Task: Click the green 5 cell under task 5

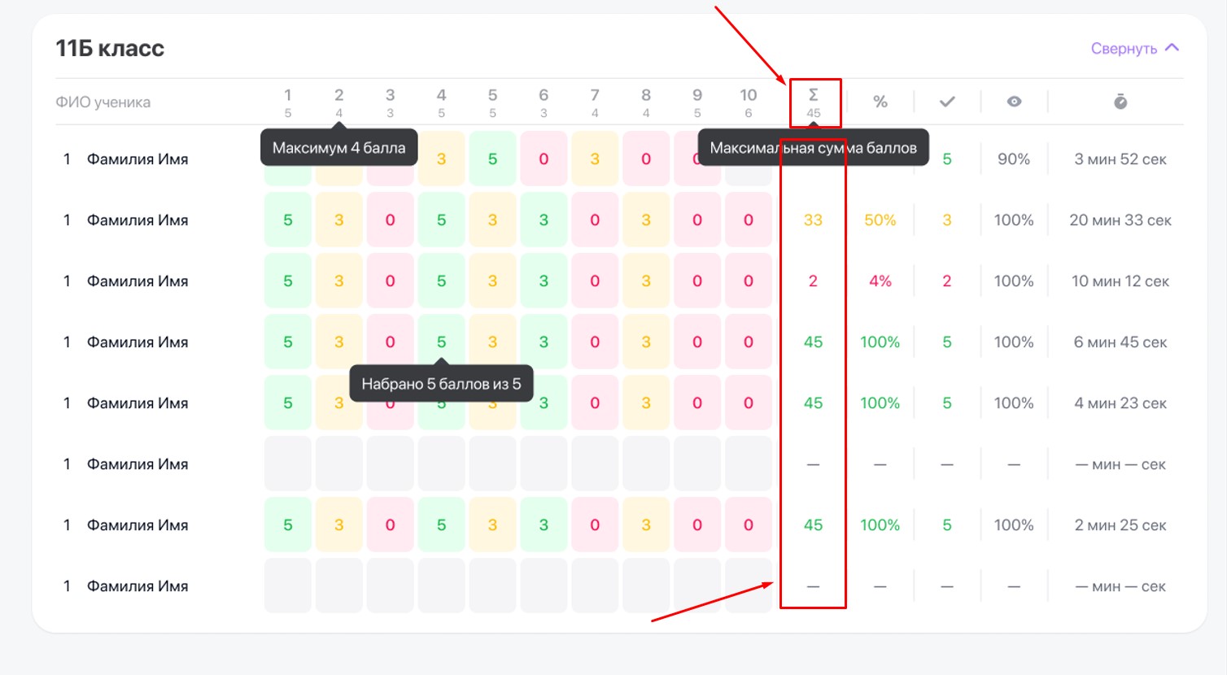Action: (492, 159)
